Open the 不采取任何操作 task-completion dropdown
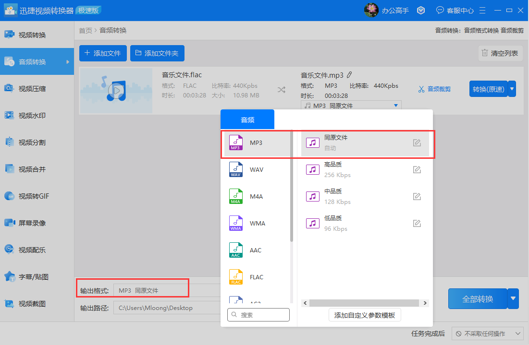This screenshot has width=529, height=345. click(488, 333)
